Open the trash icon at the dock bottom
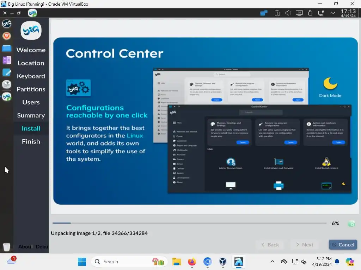Viewport: 361px width, 270px height. [x=7, y=247]
